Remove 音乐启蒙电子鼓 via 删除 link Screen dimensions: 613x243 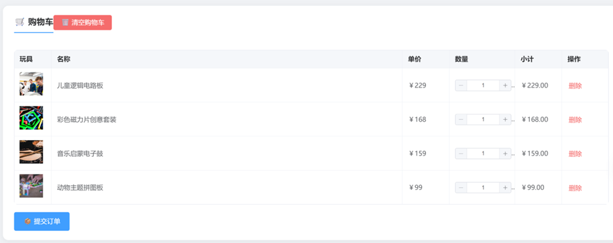pos(575,153)
